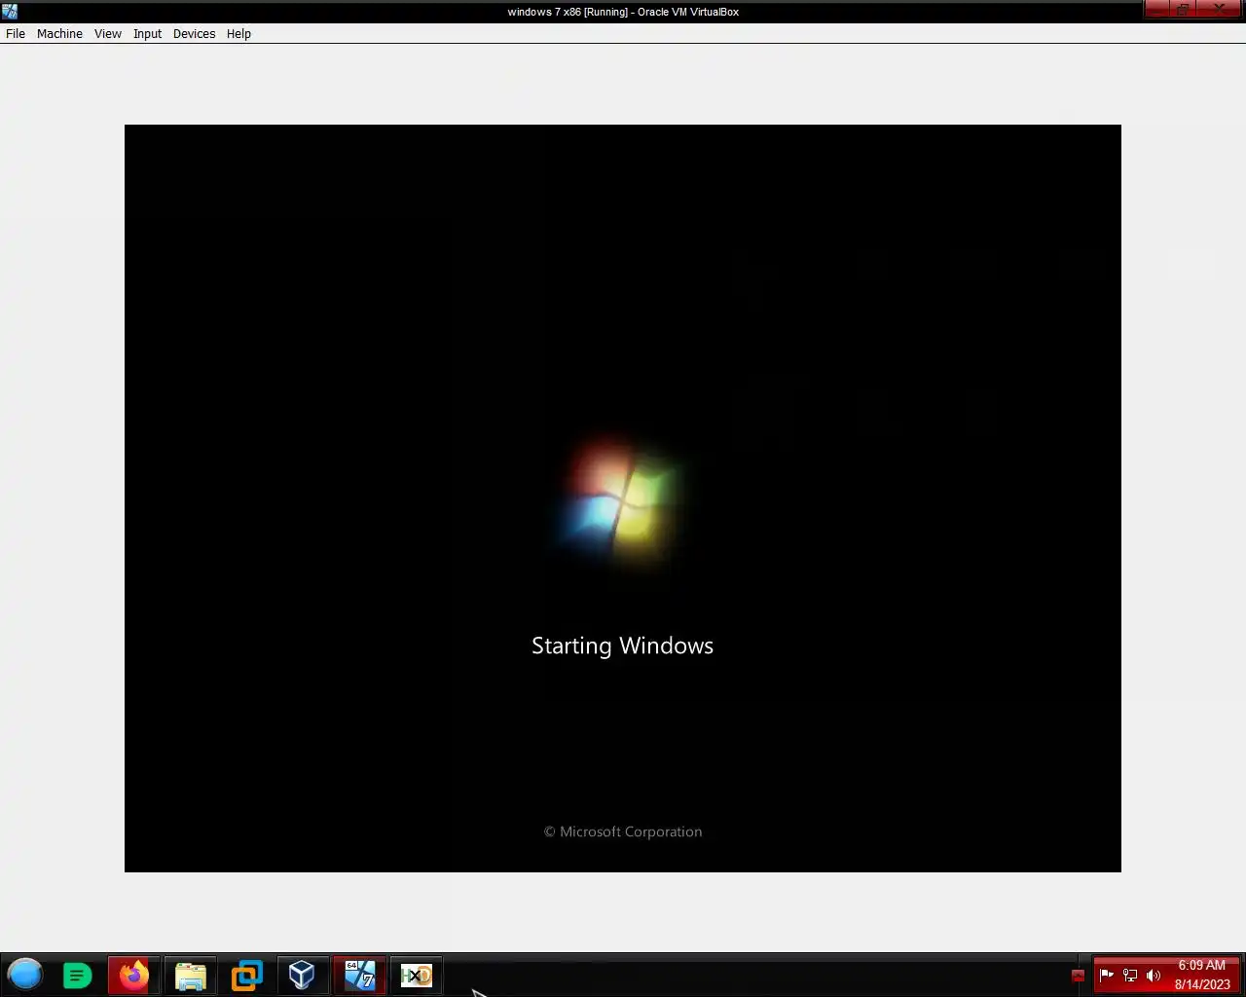Open the File menu

(16, 33)
